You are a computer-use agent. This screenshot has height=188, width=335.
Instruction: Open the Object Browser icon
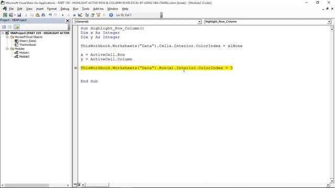tap(98, 15)
